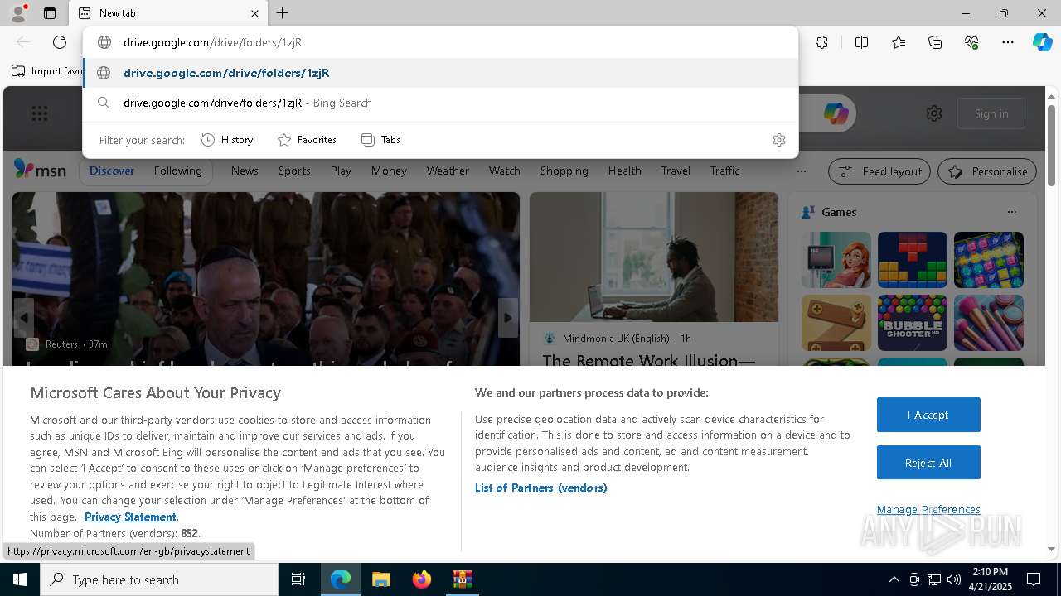This screenshot has width=1061, height=596.
Task: Open the Privacy Statement link
Action: pos(130,517)
